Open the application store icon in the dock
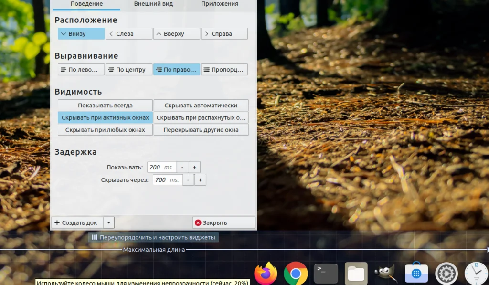This screenshot has height=285, width=489. click(416, 273)
